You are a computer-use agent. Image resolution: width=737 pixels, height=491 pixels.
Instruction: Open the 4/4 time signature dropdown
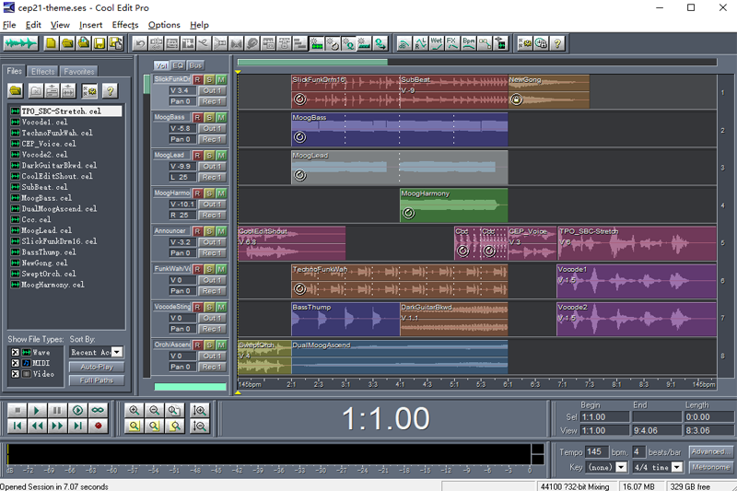pos(677,467)
